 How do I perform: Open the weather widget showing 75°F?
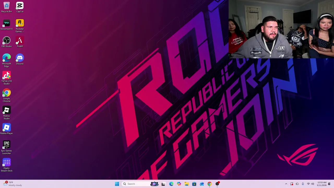[x=13, y=184]
